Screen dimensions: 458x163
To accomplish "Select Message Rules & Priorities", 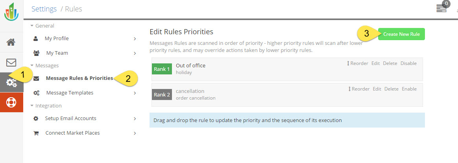I will coord(79,78).
